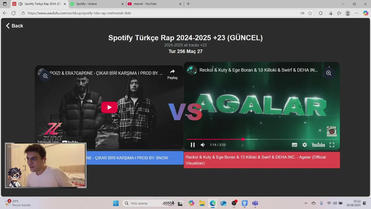Viewport: 371px width, 209px height.
Task: Open the Agalar video on YouTube
Action: (318, 145)
